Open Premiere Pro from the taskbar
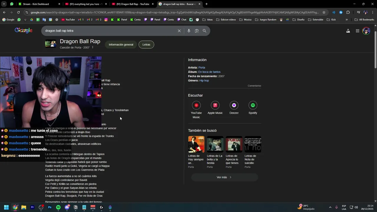This screenshot has width=377, height=212. pos(32,207)
